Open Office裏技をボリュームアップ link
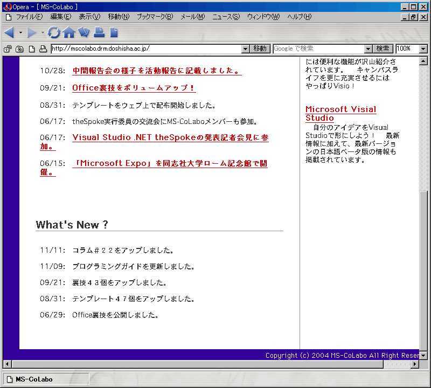The width and height of the screenshot is (431, 388). (x=134, y=88)
